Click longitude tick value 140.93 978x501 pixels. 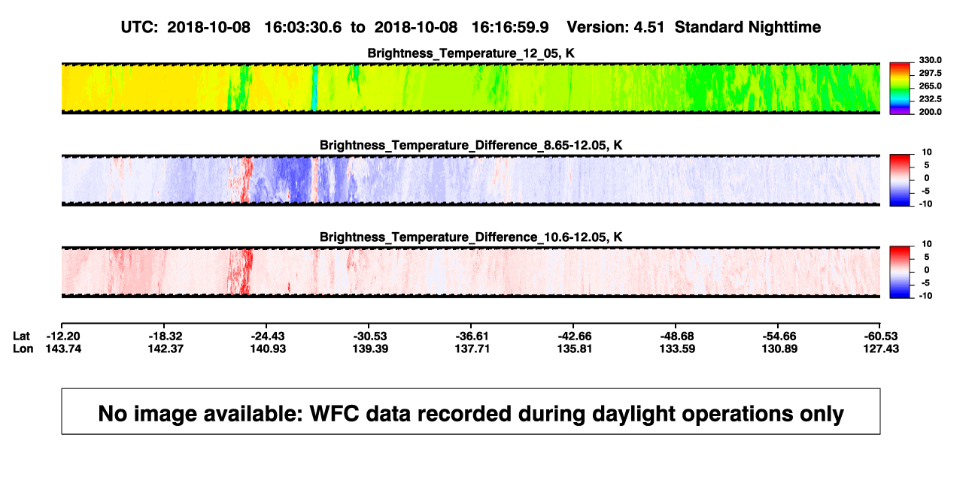[268, 349]
